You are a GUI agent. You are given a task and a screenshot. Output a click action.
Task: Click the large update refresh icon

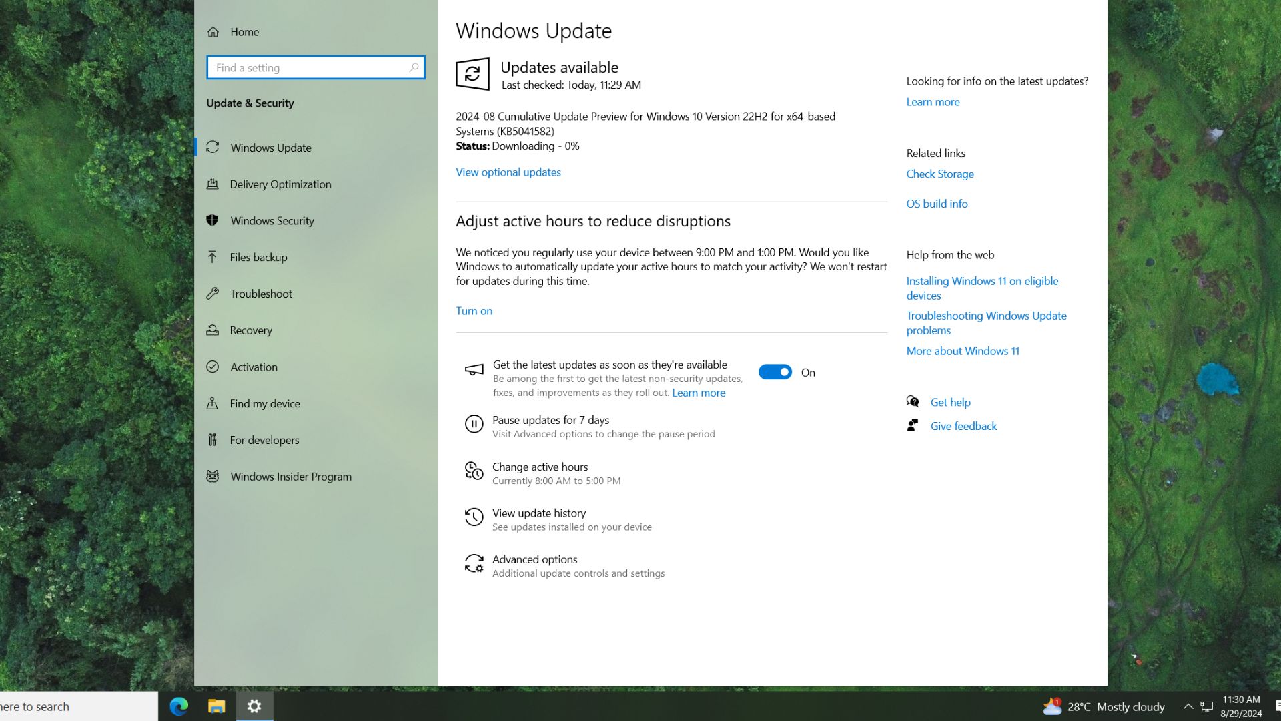coord(472,73)
